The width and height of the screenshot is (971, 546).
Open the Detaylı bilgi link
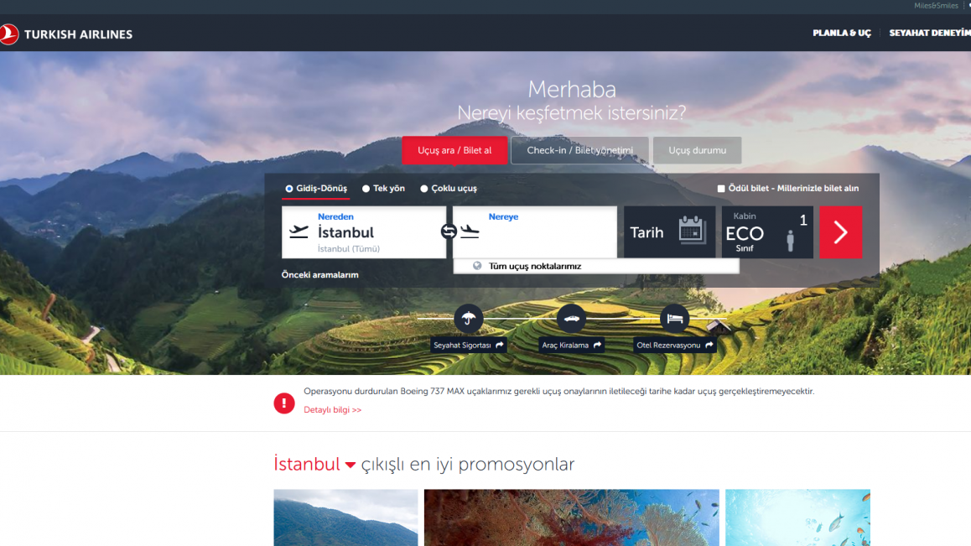333,409
